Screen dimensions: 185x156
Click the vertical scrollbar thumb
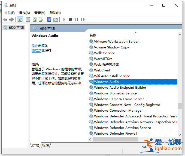pyautogui.click(x=180, y=106)
